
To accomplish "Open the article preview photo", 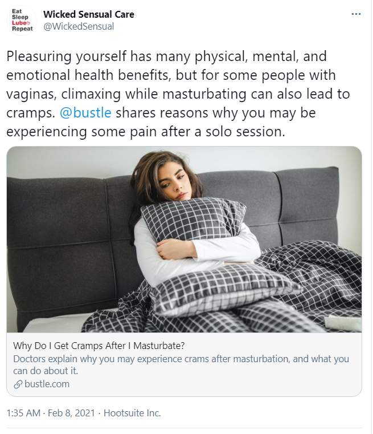I will (184, 240).
